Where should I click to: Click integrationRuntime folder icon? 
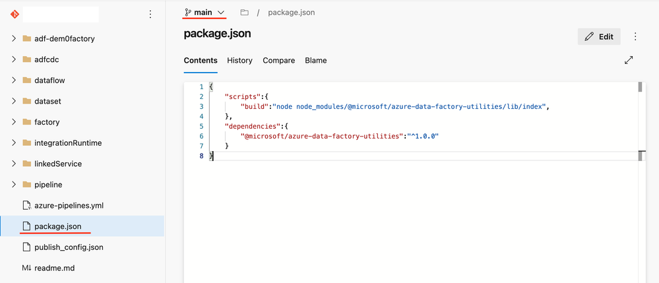(x=27, y=143)
